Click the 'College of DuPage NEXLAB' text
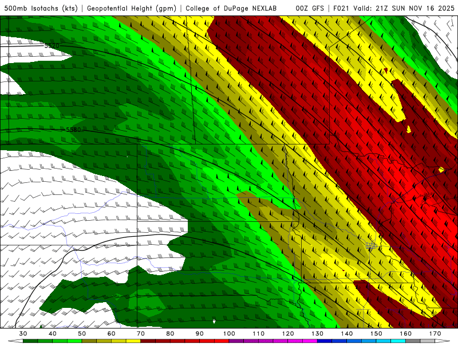The width and height of the screenshot is (458, 344). pos(231,8)
